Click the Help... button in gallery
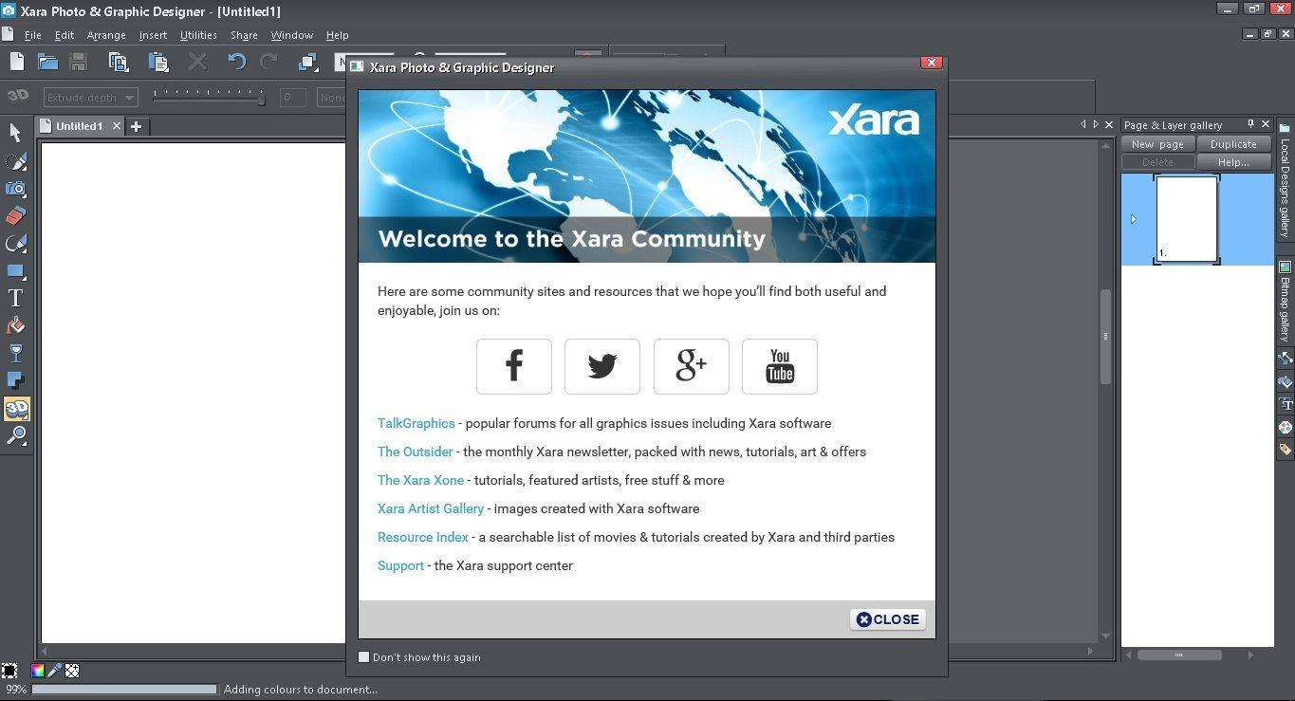This screenshot has width=1295, height=701. point(1233,162)
